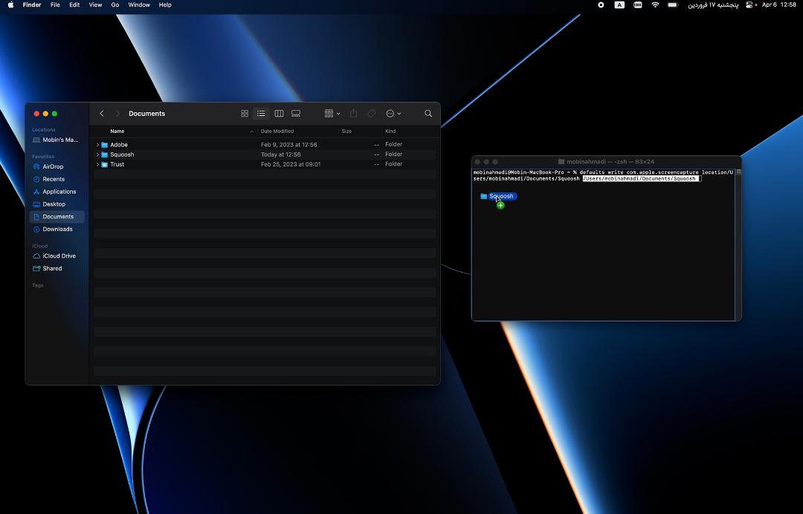Click the Share button in Finder toolbar

353,114
